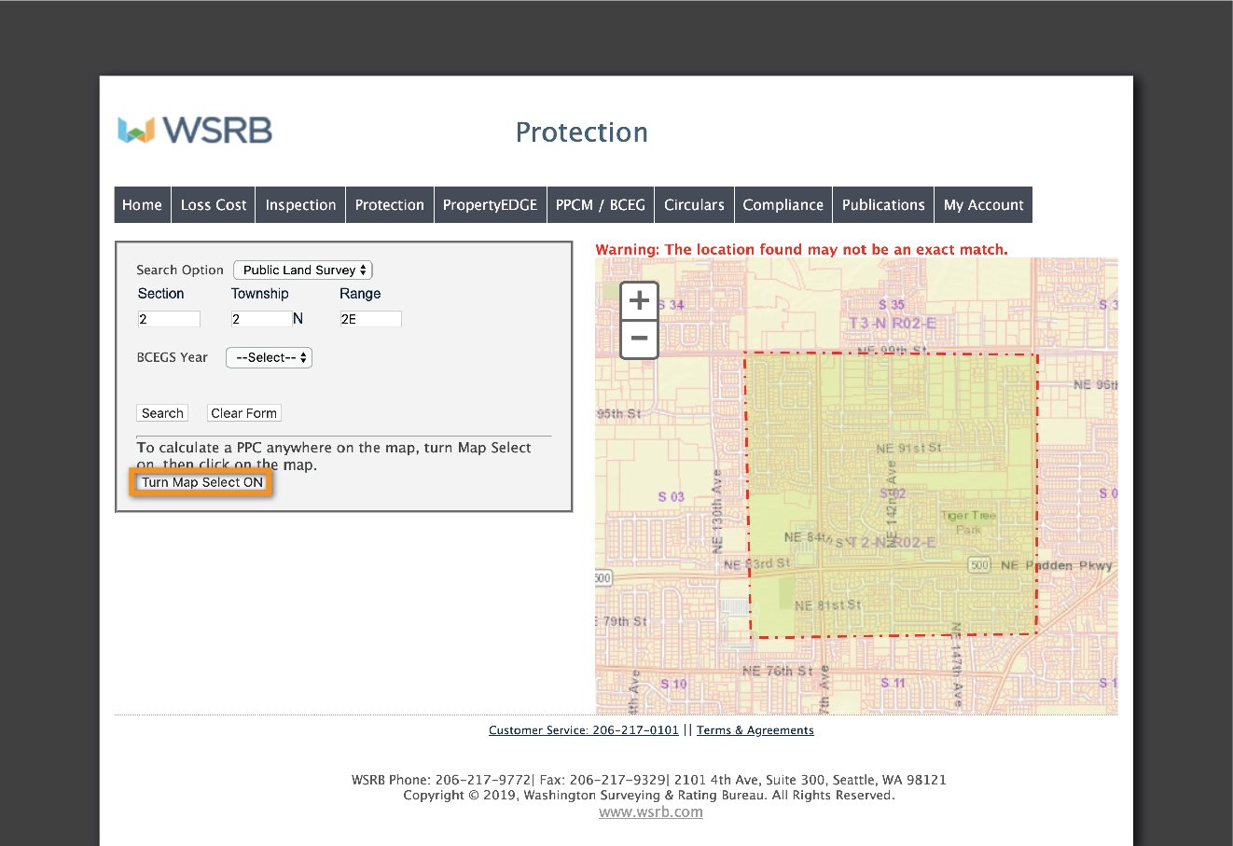Click the Section input field
The height and width of the screenshot is (846, 1233).
pos(169,319)
